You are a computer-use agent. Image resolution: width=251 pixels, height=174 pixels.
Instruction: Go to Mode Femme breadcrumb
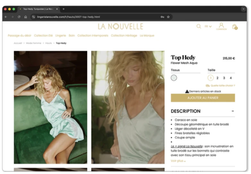[34, 43]
